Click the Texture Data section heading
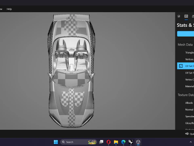The height and width of the screenshot is (146, 194). coord(186,95)
